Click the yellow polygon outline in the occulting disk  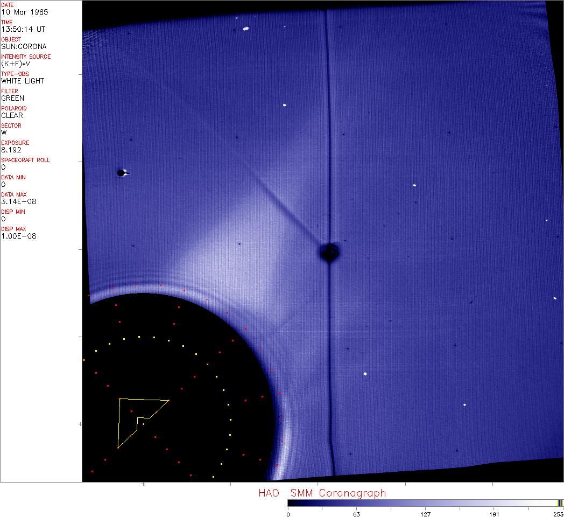(119, 423)
